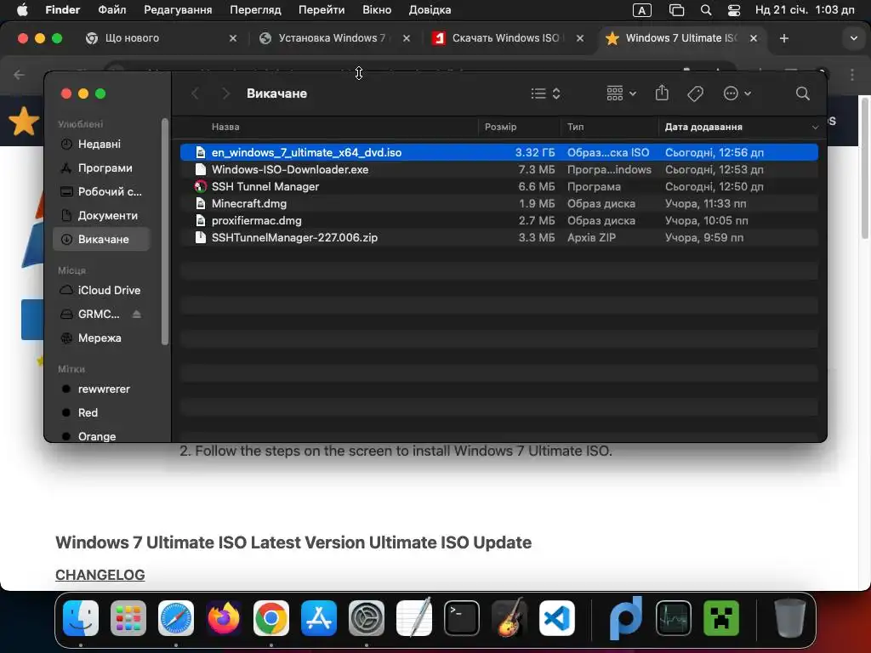This screenshot has width=871, height=653.
Task: Select Minecraft.dmg file
Action: [x=498, y=204]
